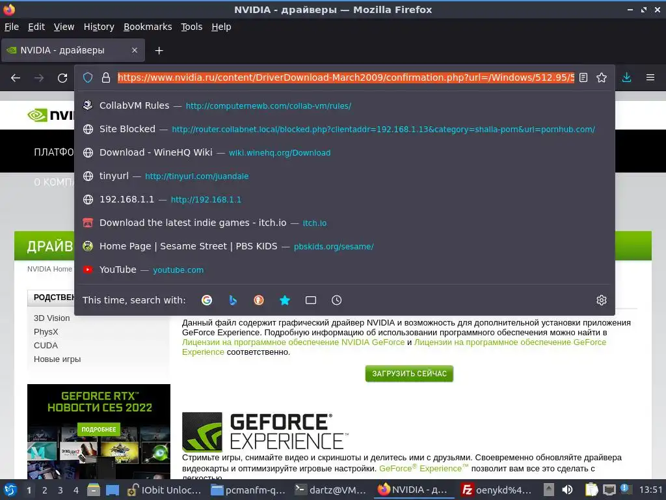
Task: Open the Edit menu
Action: point(36,27)
